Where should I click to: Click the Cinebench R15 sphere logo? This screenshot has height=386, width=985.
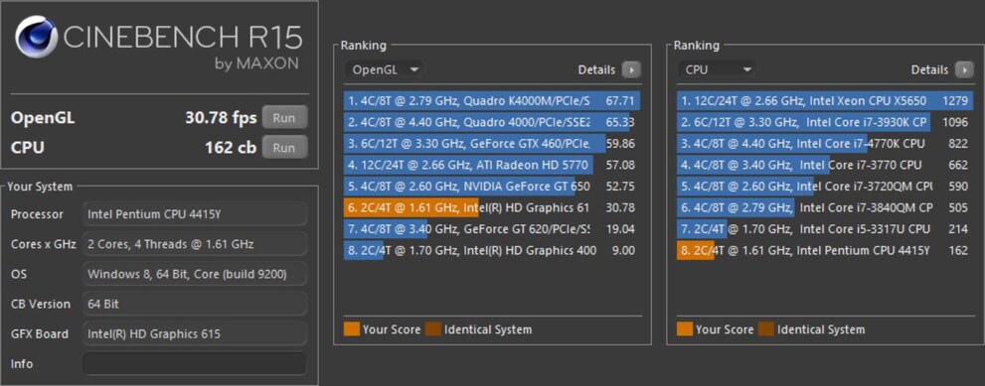click(x=36, y=37)
